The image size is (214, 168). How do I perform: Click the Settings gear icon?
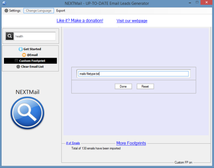point(6,11)
